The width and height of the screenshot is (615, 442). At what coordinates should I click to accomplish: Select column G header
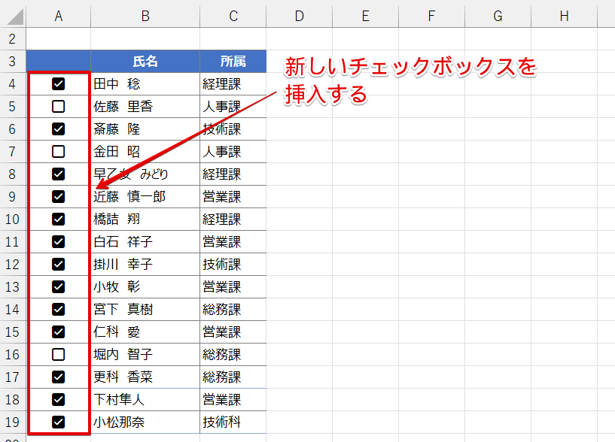(498, 17)
